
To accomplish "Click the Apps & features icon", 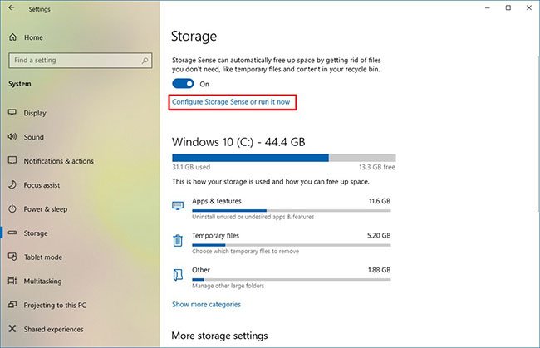I will pos(178,206).
